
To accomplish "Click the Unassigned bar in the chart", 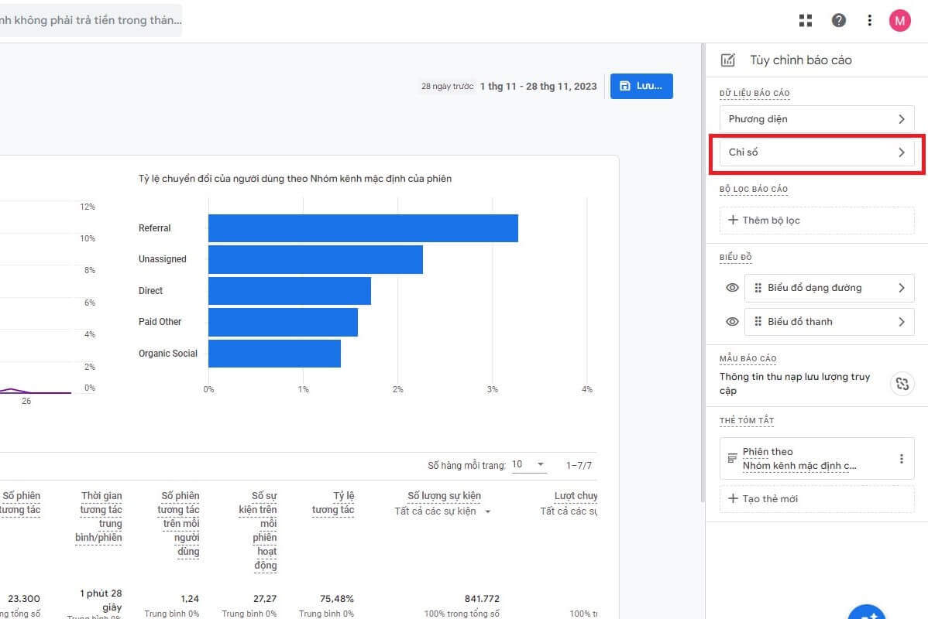I will point(315,259).
